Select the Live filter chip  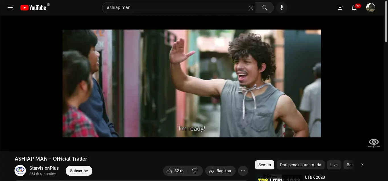click(x=334, y=165)
